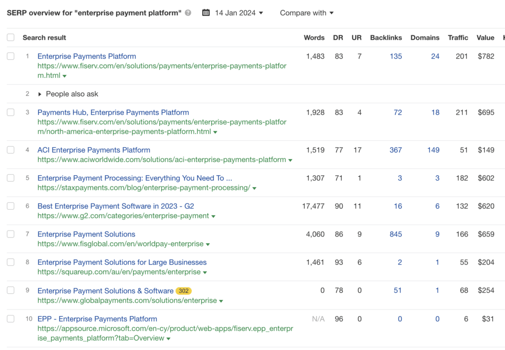Viewport: 505px width, 350px height.
Task: Expand the People also ask row
Action: (x=39, y=94)
